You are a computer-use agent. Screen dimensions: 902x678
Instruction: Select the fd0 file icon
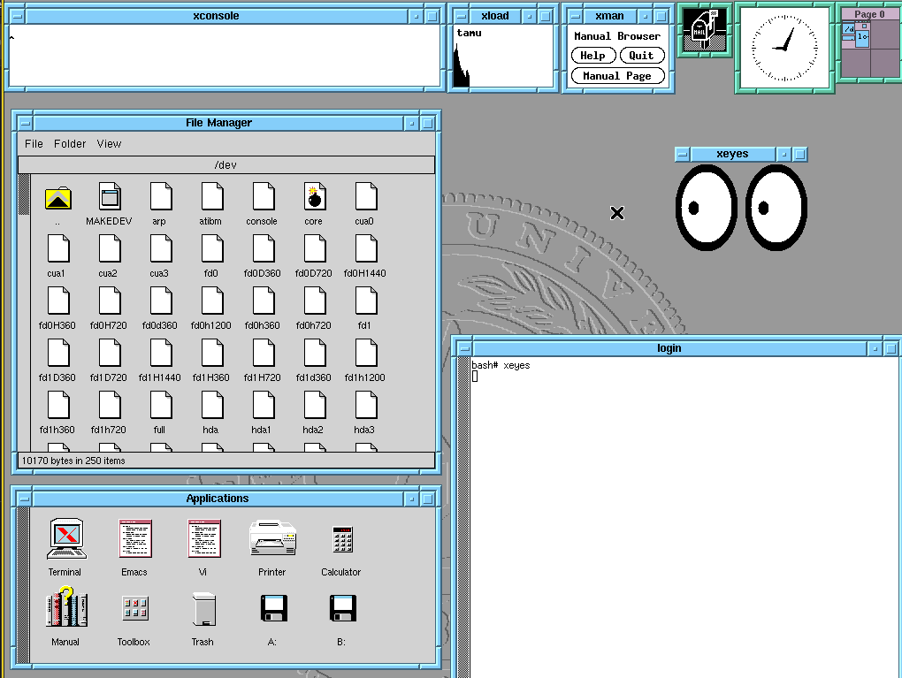[212, 248]
